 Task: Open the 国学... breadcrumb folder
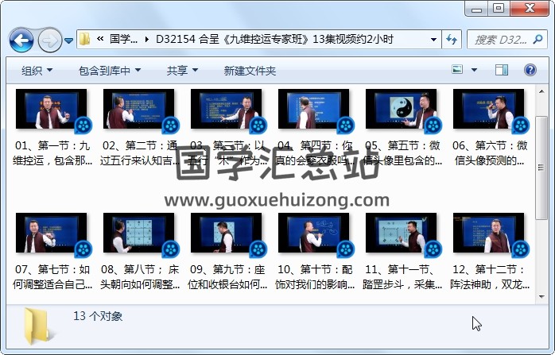point(123,39)
